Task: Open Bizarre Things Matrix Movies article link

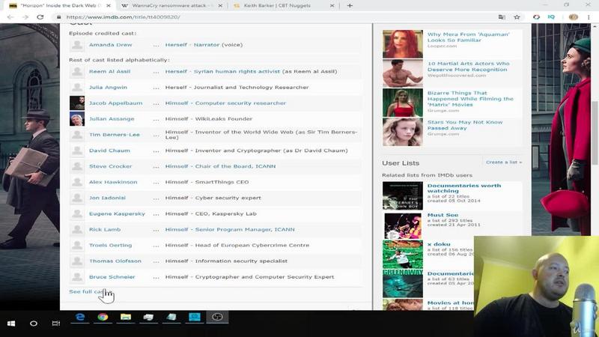Action: 470,99
